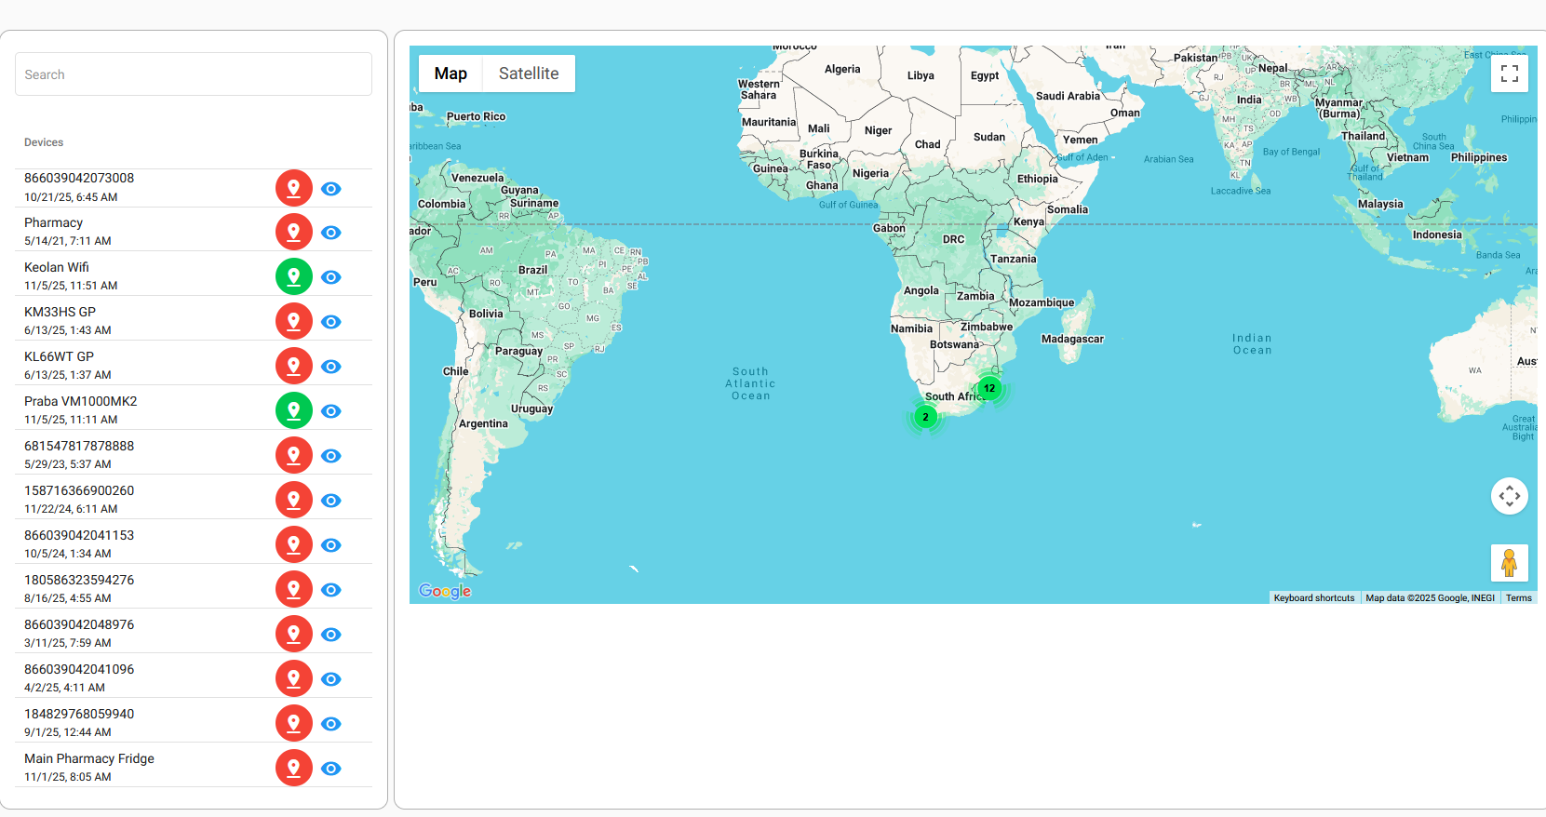This screenshot has width=1546, height=817.
Task: Click location pin for Main Pharmacy Fridge
Action: point(293,768)
